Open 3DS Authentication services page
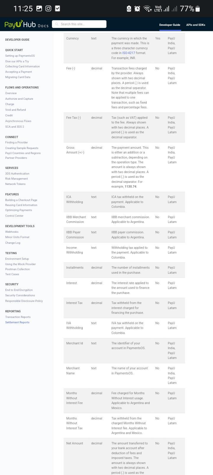This screenshot has height=475, width=213. coord(17,174)
